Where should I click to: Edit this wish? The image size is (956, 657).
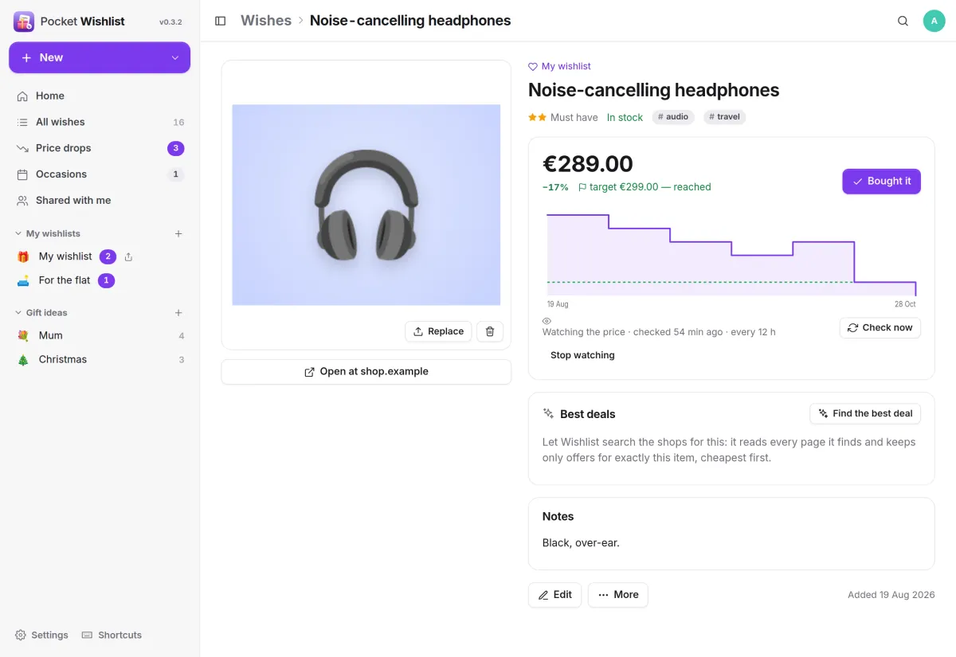coord(554,595)
